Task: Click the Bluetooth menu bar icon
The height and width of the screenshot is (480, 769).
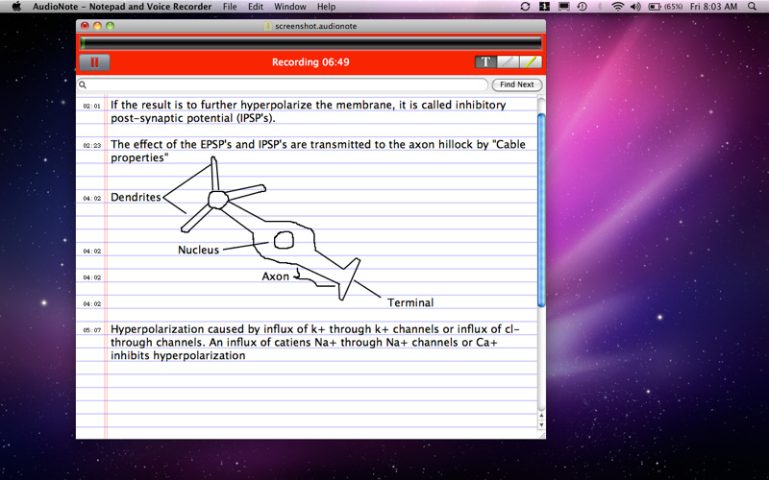Action: (x=599, y=7)
